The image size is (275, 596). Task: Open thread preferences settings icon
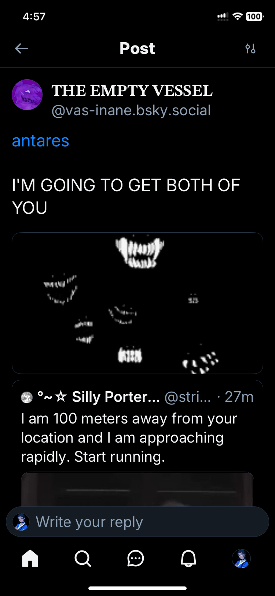250,48
